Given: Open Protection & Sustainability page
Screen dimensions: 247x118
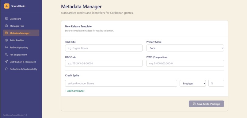Looking at the screenshot, I should tap(21, 69).
